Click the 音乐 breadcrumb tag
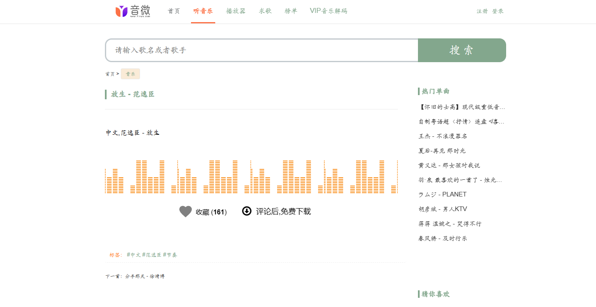 coord(130,74)
